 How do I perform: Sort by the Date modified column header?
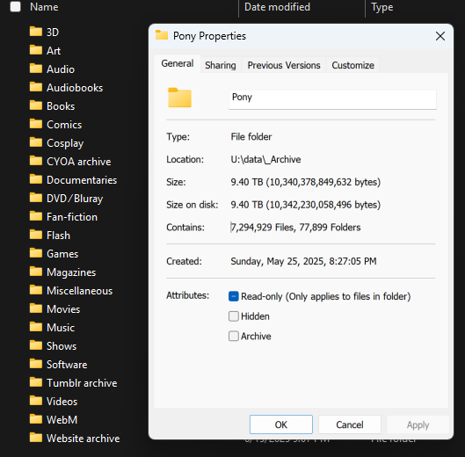(277, 7)
